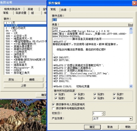Image resolution: width=137 pixels, height=131 pixels.
Task: Click the 上移 button
Action: 23,86
